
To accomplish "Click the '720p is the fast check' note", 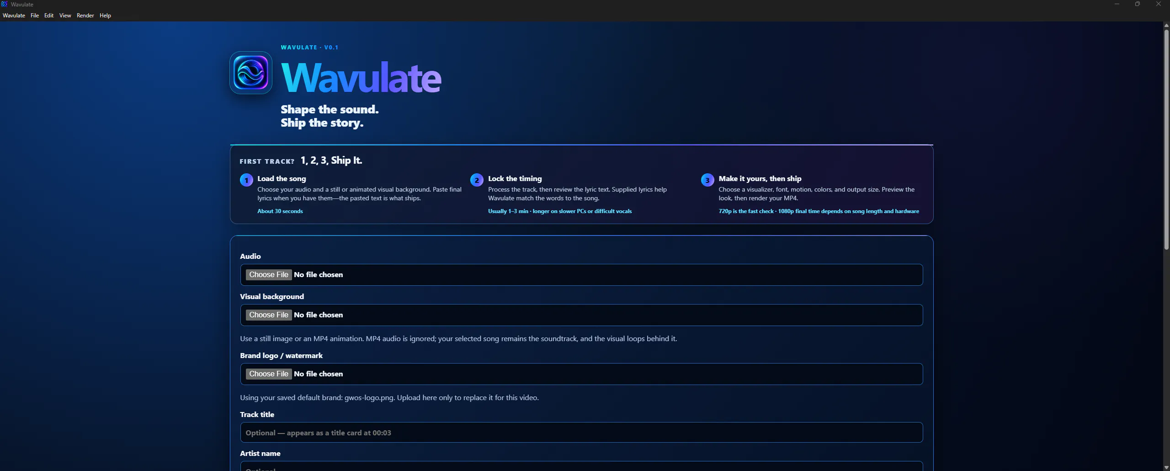I will coord(819,211).
